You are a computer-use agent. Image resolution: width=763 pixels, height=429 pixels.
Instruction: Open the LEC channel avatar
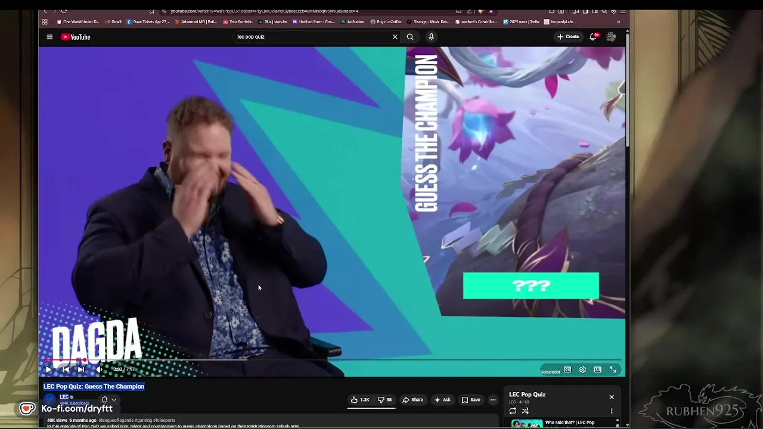coord(49,399)
